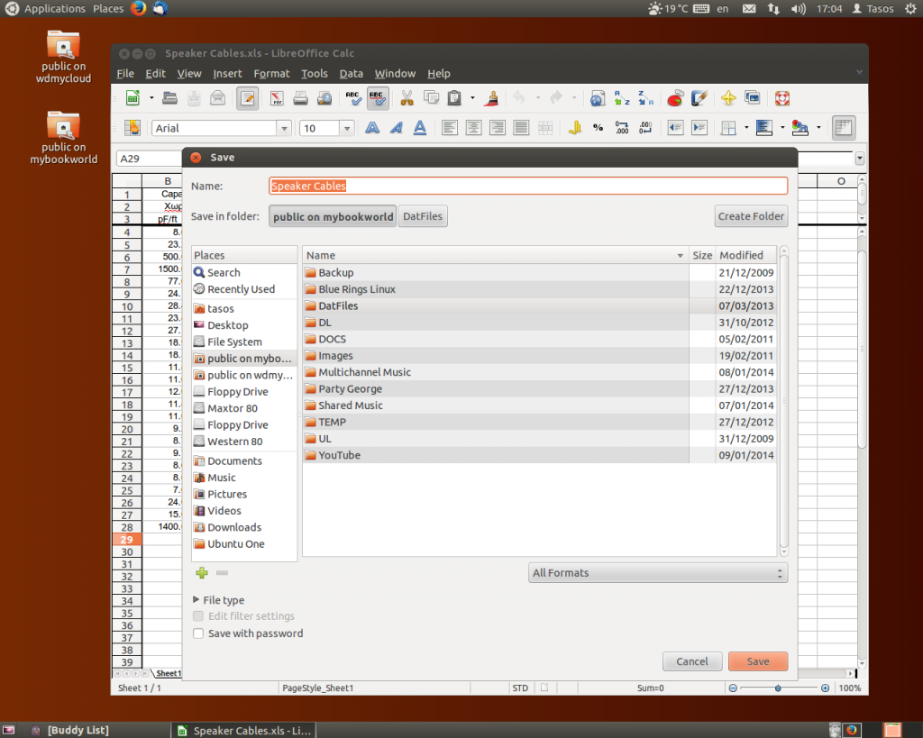This screenshot has width=923, height=738.
Task: Open the Tools menu
Action: pos(314,74)
